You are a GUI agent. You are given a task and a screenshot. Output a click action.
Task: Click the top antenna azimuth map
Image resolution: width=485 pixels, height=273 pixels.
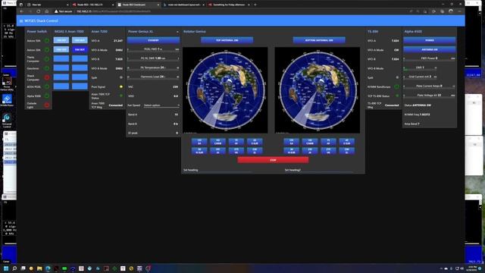pos(225,90)
